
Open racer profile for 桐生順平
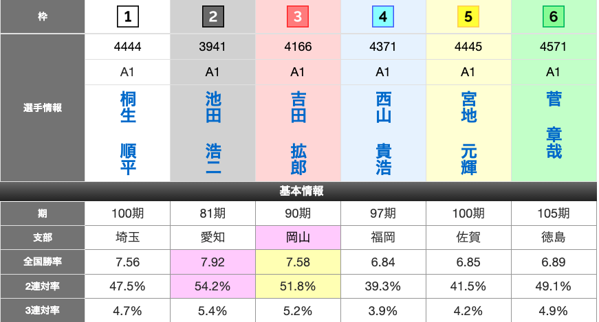(x=128, y=133)
